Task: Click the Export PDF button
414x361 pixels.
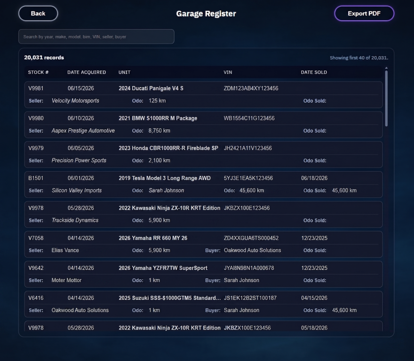Action: coord(364,13)
